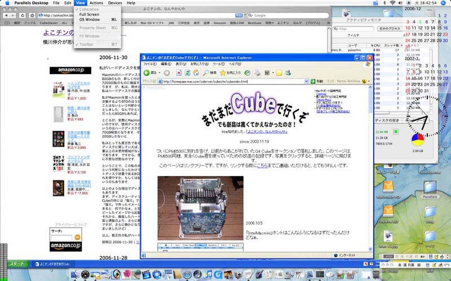
Task: Open the Parallels Devices menu
Action: point(115,3)
